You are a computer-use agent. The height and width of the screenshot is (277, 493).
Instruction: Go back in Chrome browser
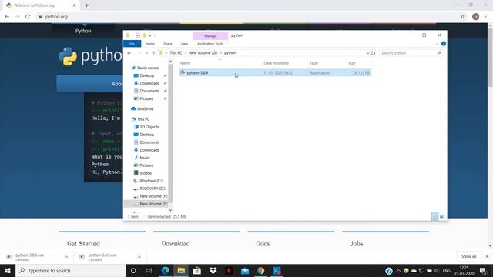tap(7, 17)
